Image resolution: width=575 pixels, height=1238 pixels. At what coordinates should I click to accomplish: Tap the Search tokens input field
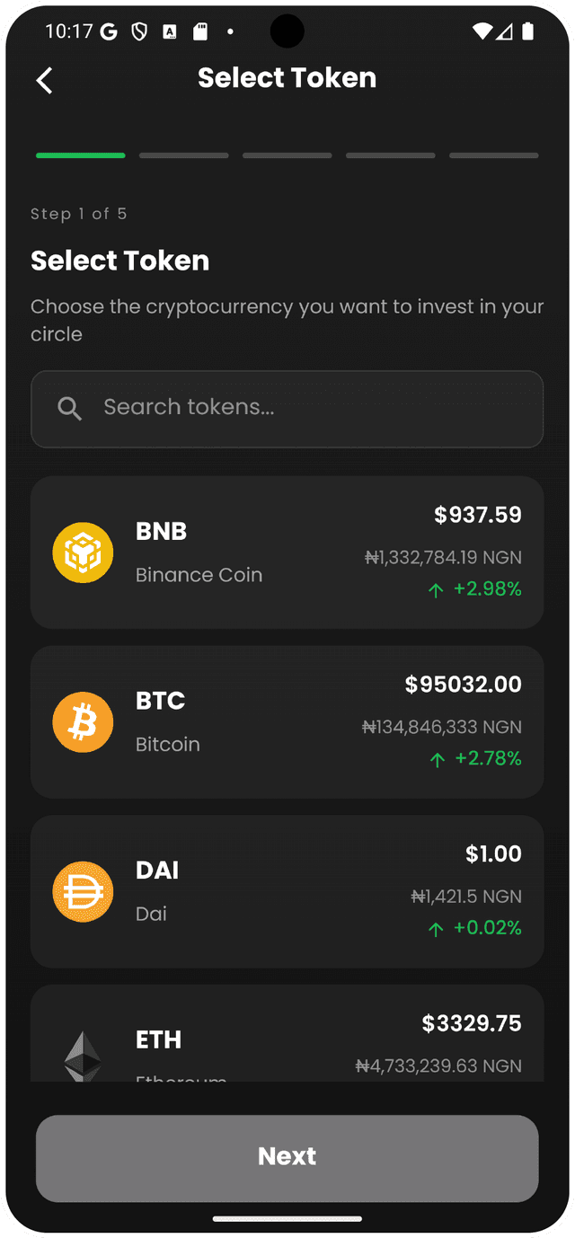tap(287, 409)
